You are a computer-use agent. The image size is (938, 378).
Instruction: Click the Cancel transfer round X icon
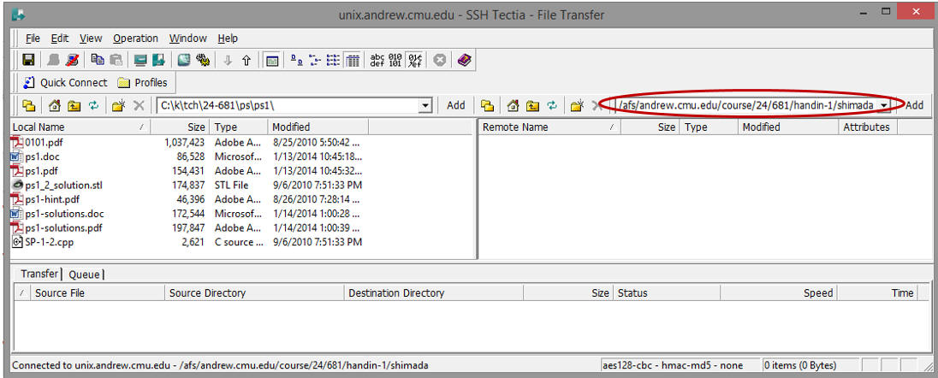tap(440, 60)
